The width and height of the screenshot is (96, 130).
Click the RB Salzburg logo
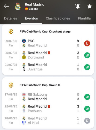click(x=24, y=95)
